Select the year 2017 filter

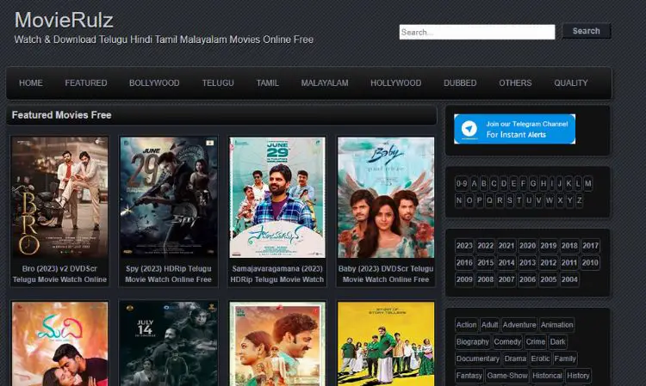tap(590, 246)
